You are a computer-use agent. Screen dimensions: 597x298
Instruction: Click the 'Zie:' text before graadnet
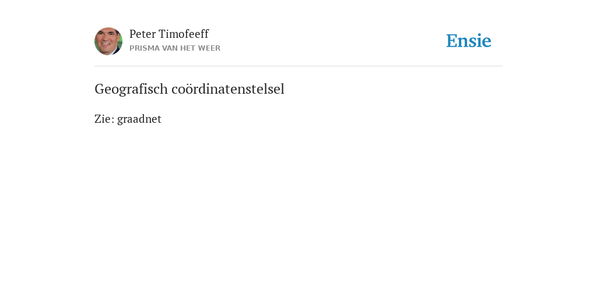click(x=104, y=119)
